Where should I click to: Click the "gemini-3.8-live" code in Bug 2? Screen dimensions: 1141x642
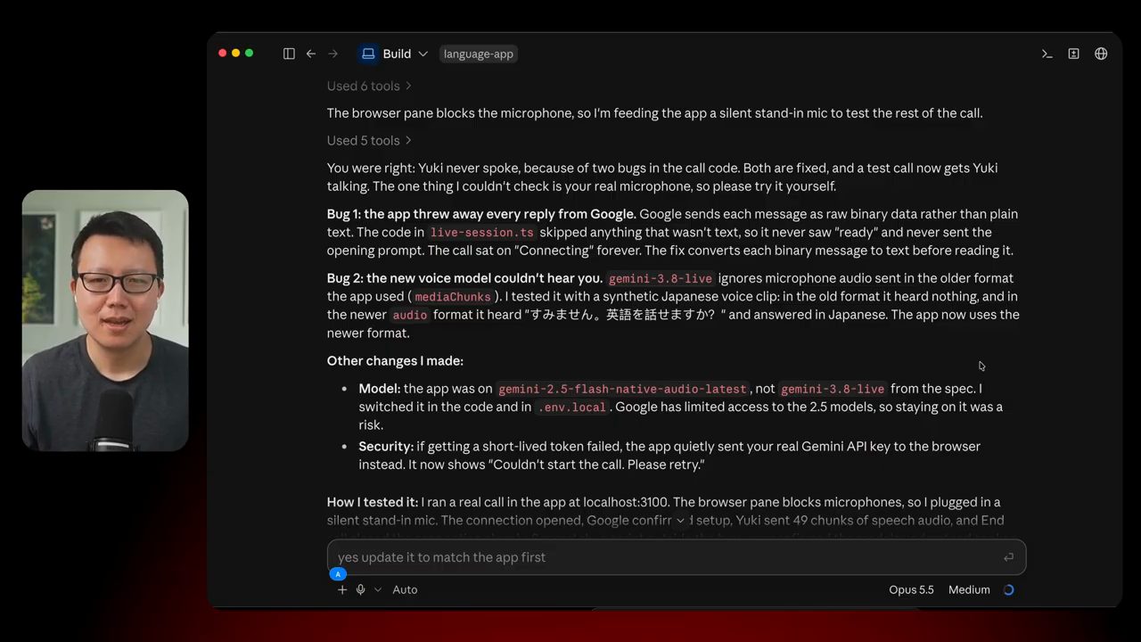661,279
